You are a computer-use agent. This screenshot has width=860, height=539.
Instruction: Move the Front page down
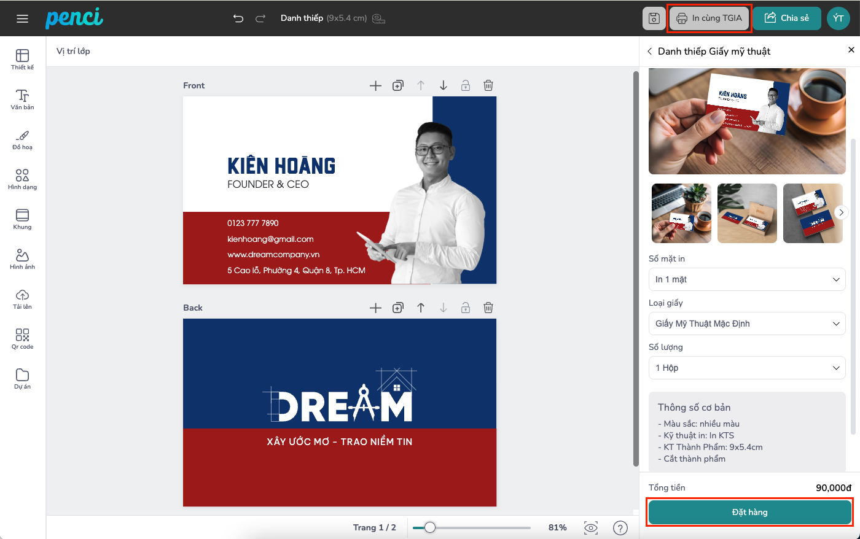coord(443,85)
